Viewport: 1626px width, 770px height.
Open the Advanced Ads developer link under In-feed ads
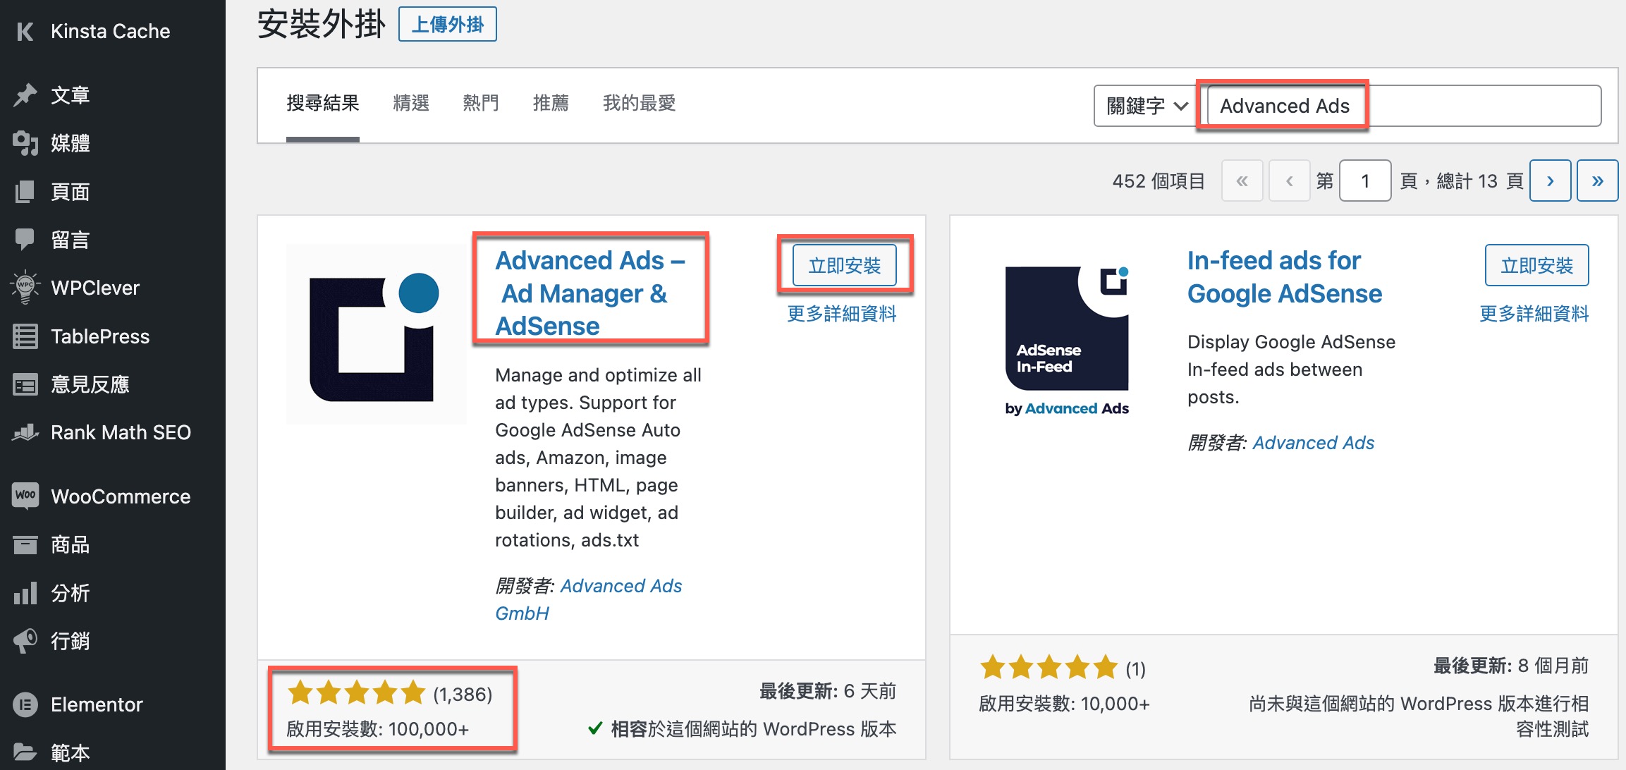(1314, 443)
